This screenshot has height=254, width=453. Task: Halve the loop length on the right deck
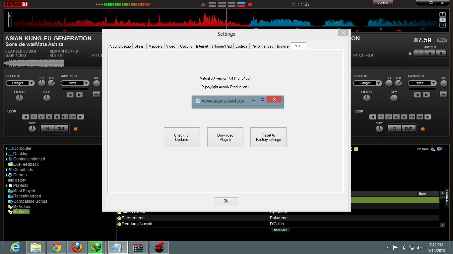pos(373,117)
